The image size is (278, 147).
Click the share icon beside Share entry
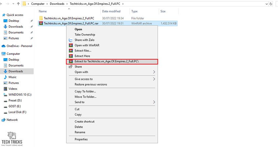[x=71, y=67]
